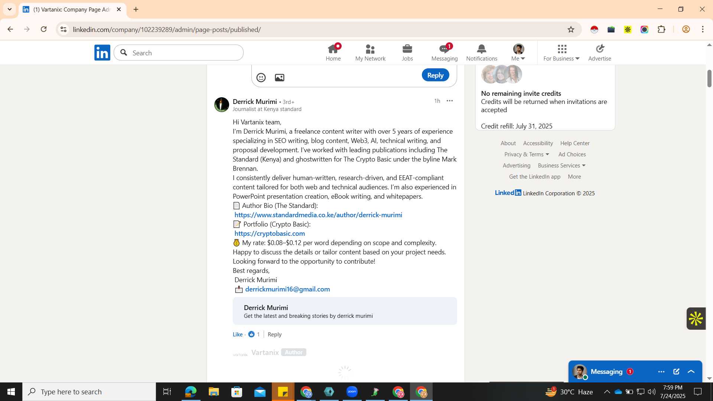Open File Explorer from taskbar
The width and height of the screenshot is (713, 401).
tap(214, 392)
